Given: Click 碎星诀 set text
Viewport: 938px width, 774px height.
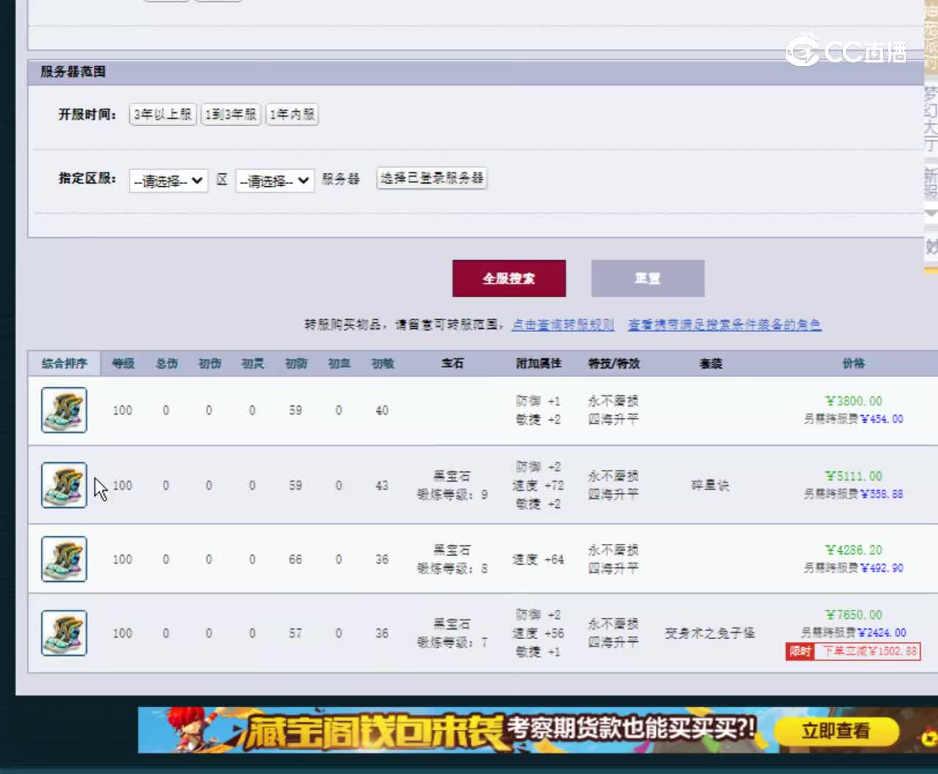Looking at the screenshot, I should click(710, 485).
